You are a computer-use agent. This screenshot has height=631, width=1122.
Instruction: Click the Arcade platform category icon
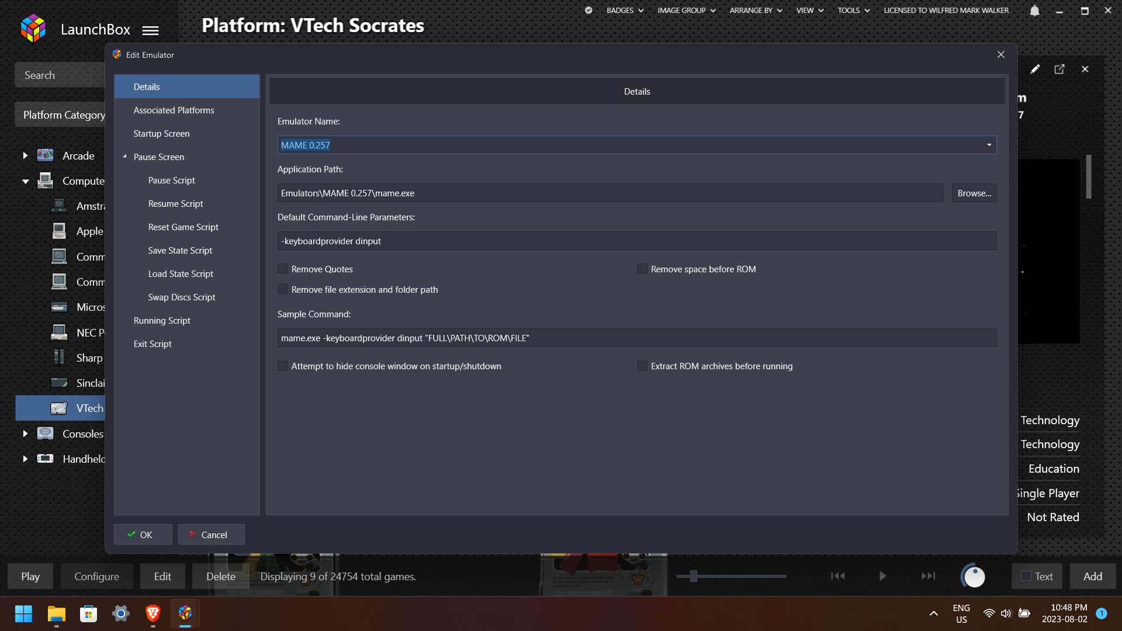[45, 155]
